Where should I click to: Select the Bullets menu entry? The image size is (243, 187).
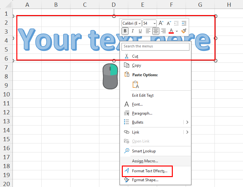(152, 122)
